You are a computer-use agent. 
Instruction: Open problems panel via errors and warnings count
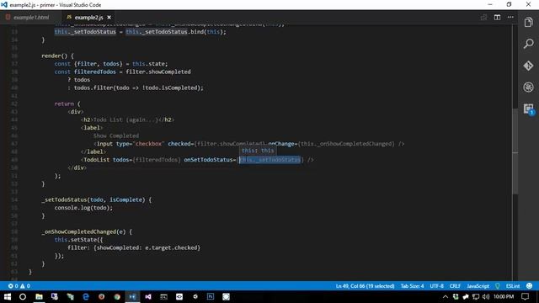coord(19,286)
